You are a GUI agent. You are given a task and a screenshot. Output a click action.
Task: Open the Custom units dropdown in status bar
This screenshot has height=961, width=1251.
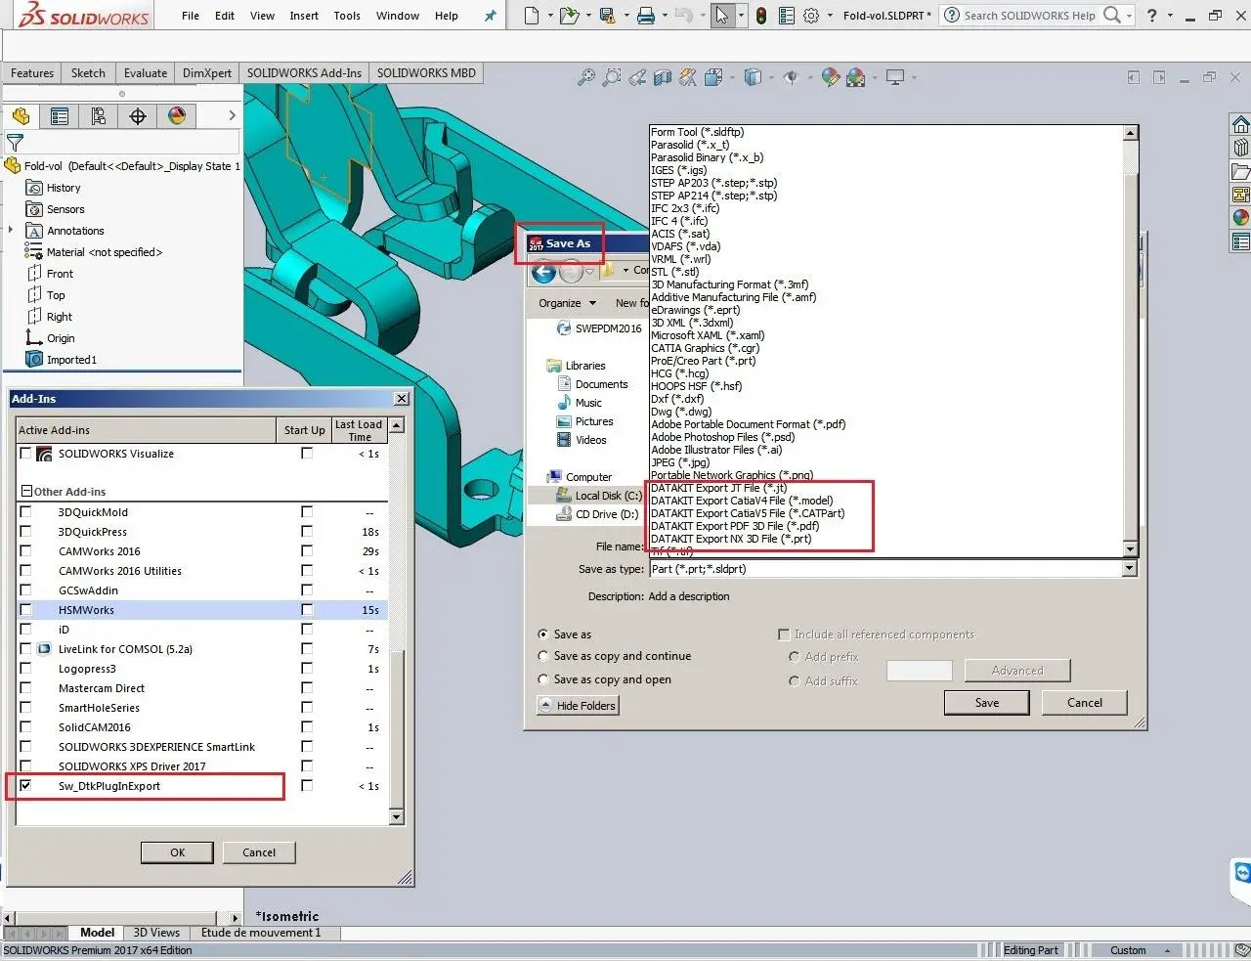click(x=1167, y=950)
